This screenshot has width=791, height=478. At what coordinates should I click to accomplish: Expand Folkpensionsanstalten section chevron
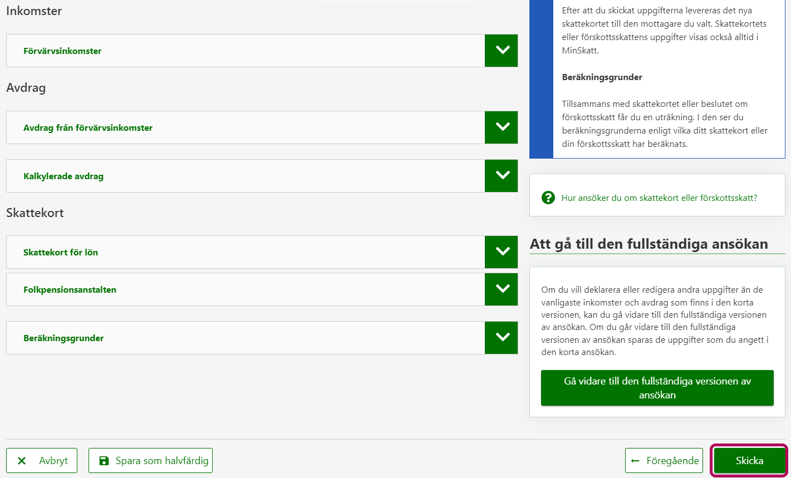click(502, 289)
